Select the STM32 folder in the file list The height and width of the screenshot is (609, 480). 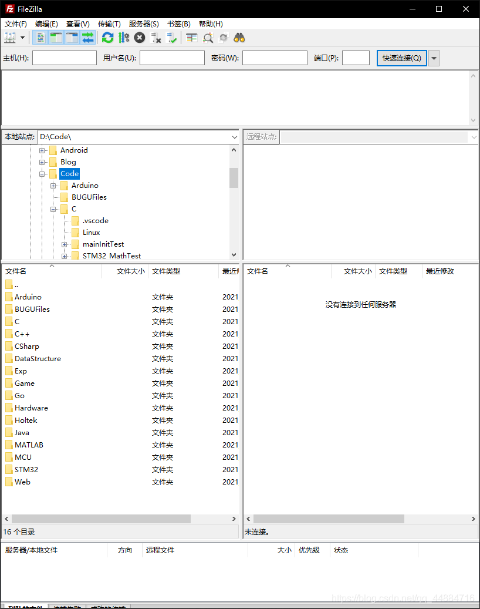26,470
